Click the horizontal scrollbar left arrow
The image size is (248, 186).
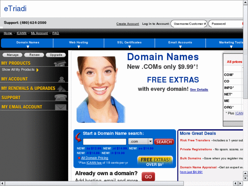(x=2, y=184)
